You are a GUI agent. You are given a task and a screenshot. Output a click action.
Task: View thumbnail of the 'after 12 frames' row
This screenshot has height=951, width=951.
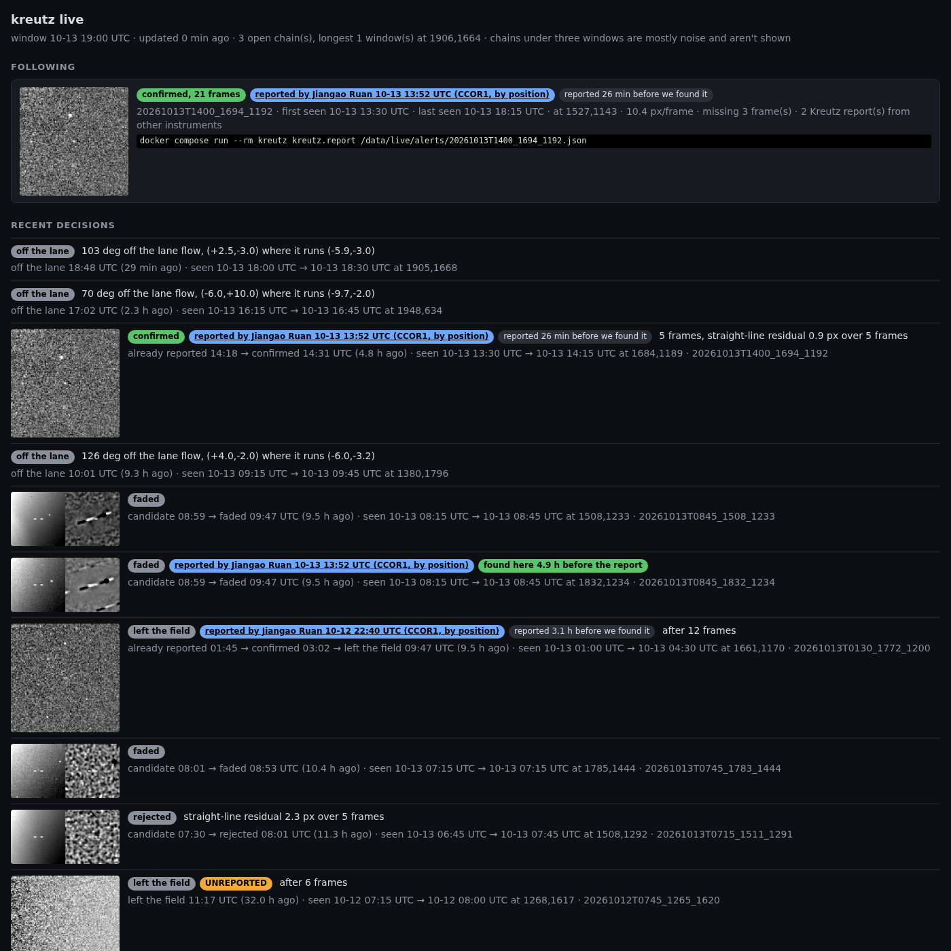tap(65, 678)
